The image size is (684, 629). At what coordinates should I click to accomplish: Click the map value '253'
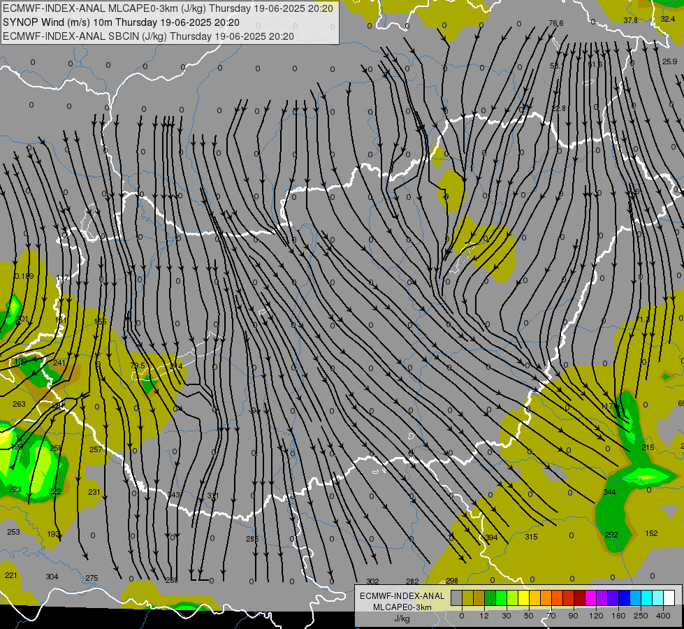pos(13,532)
